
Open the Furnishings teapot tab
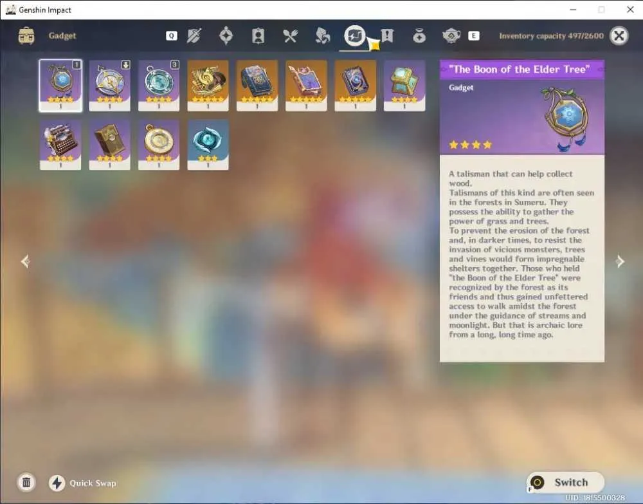click(x=451, y=36)
